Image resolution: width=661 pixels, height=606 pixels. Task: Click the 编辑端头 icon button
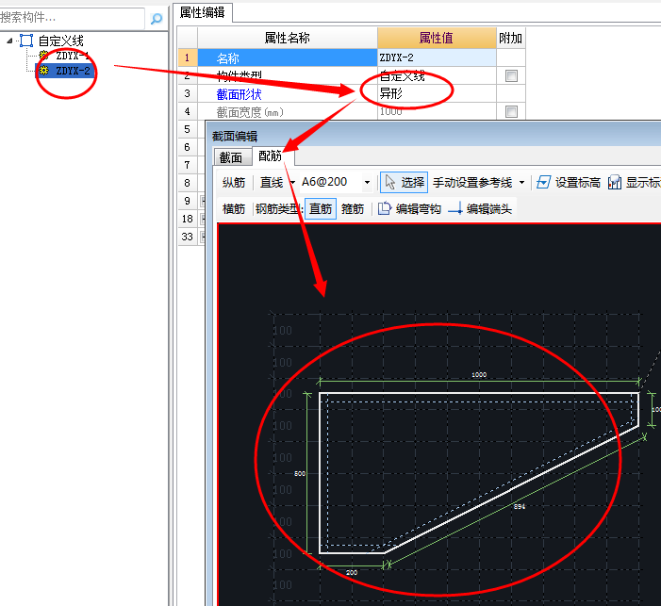pos(480,208)
